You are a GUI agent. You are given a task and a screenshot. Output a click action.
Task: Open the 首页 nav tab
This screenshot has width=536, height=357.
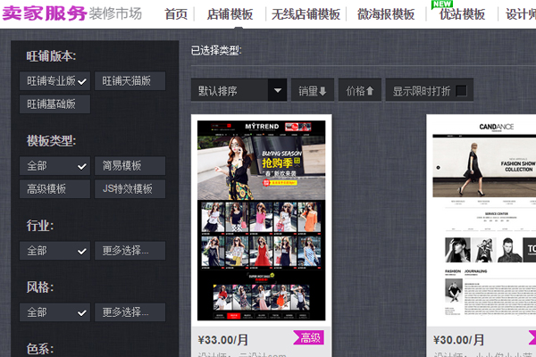click(x=176, y=14)
